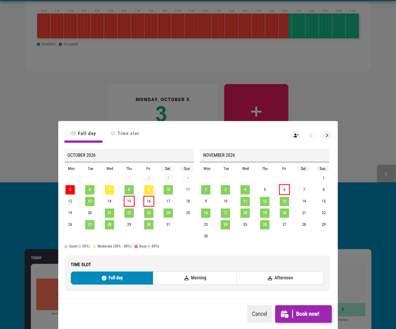Select October 7 moderate yellow day
This screenshot has width=396, height=329.
click(109, 189)
